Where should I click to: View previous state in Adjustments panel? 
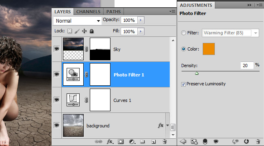[236, 142]
